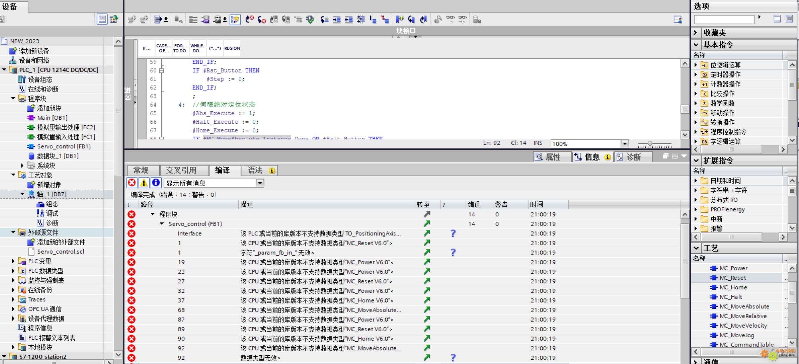This screenshot has width=799, height=364.
Task: Click the outdent text toolbar icon
Action: coord(349,20)
